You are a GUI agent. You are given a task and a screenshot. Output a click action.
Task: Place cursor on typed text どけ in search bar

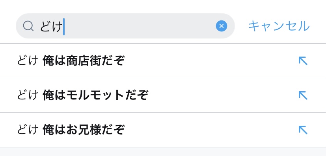tap(51, 26)
